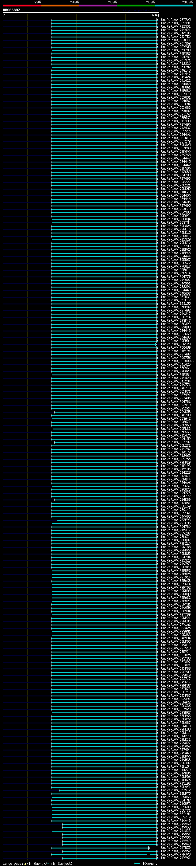Viewport: 196px width, 866px height.
Task: Select label UniRef100_Q1A179
Action: (x=175, y=453)
